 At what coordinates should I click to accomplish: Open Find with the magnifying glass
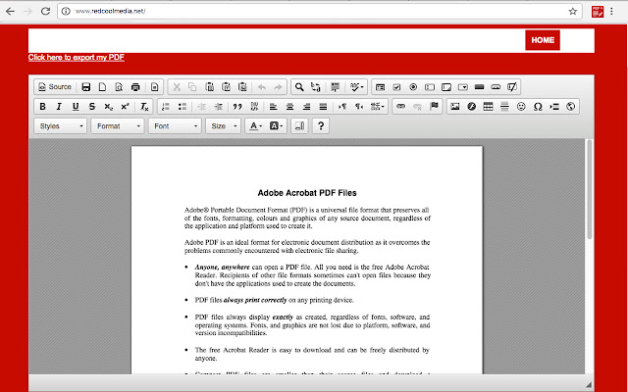(x=299, y=87)
